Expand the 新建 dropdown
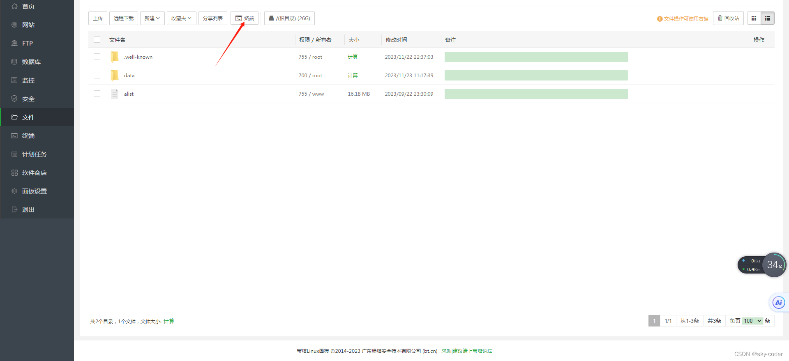The image size is (789, 361). tap(152, 18)
